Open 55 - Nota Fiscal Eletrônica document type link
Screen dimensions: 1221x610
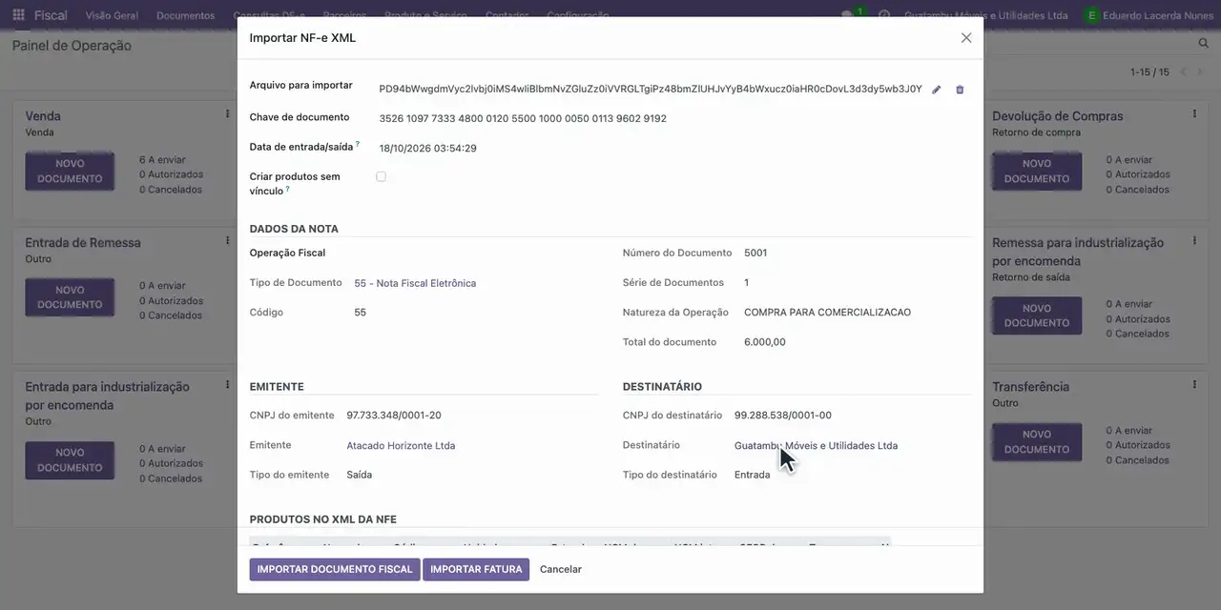coord(415,283)
